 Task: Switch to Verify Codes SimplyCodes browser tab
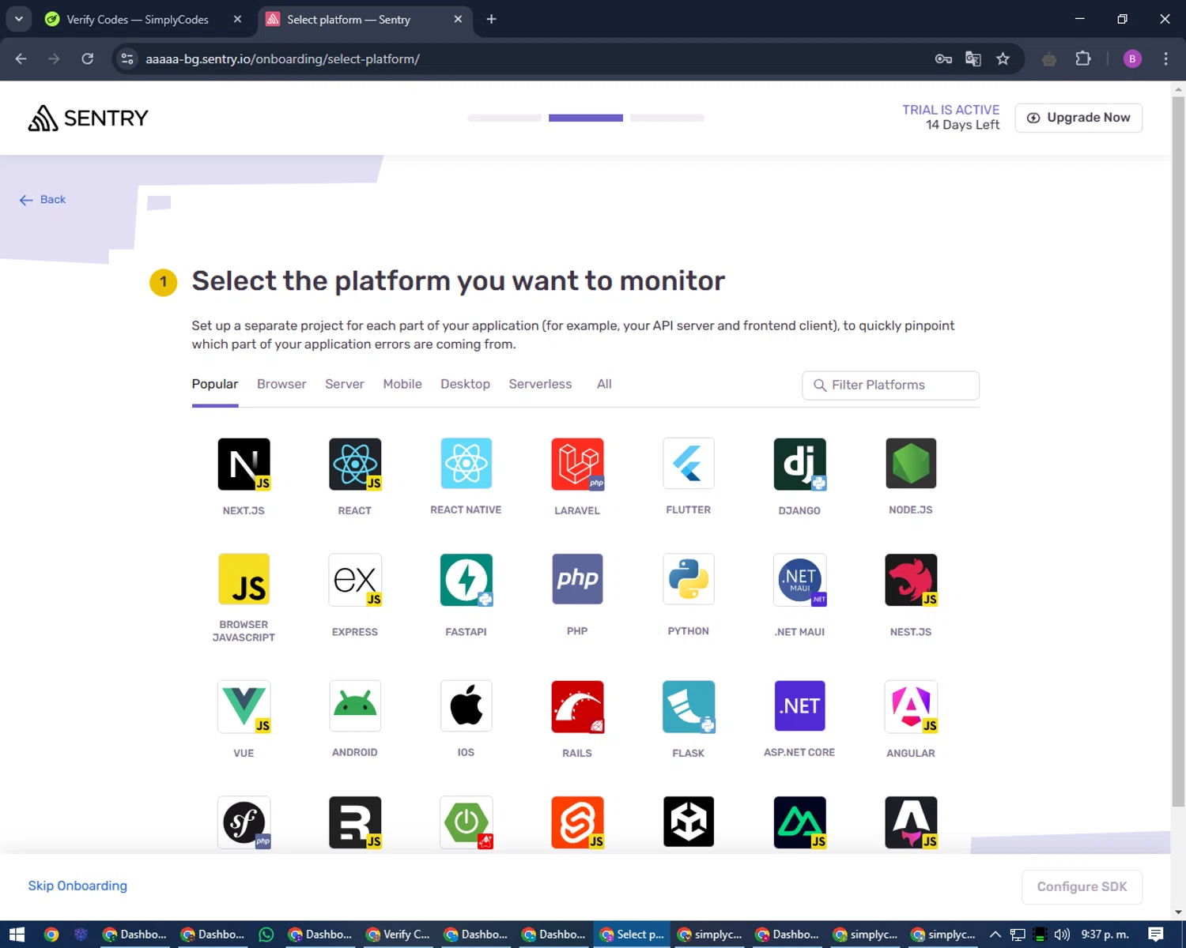[x=138, y=19]
